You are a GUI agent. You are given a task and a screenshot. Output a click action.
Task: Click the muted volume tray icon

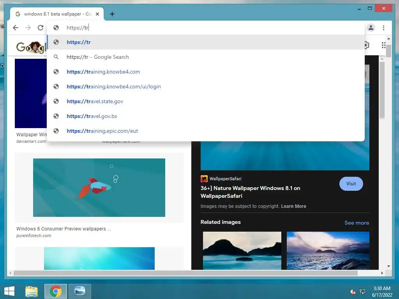click(353, 292)
